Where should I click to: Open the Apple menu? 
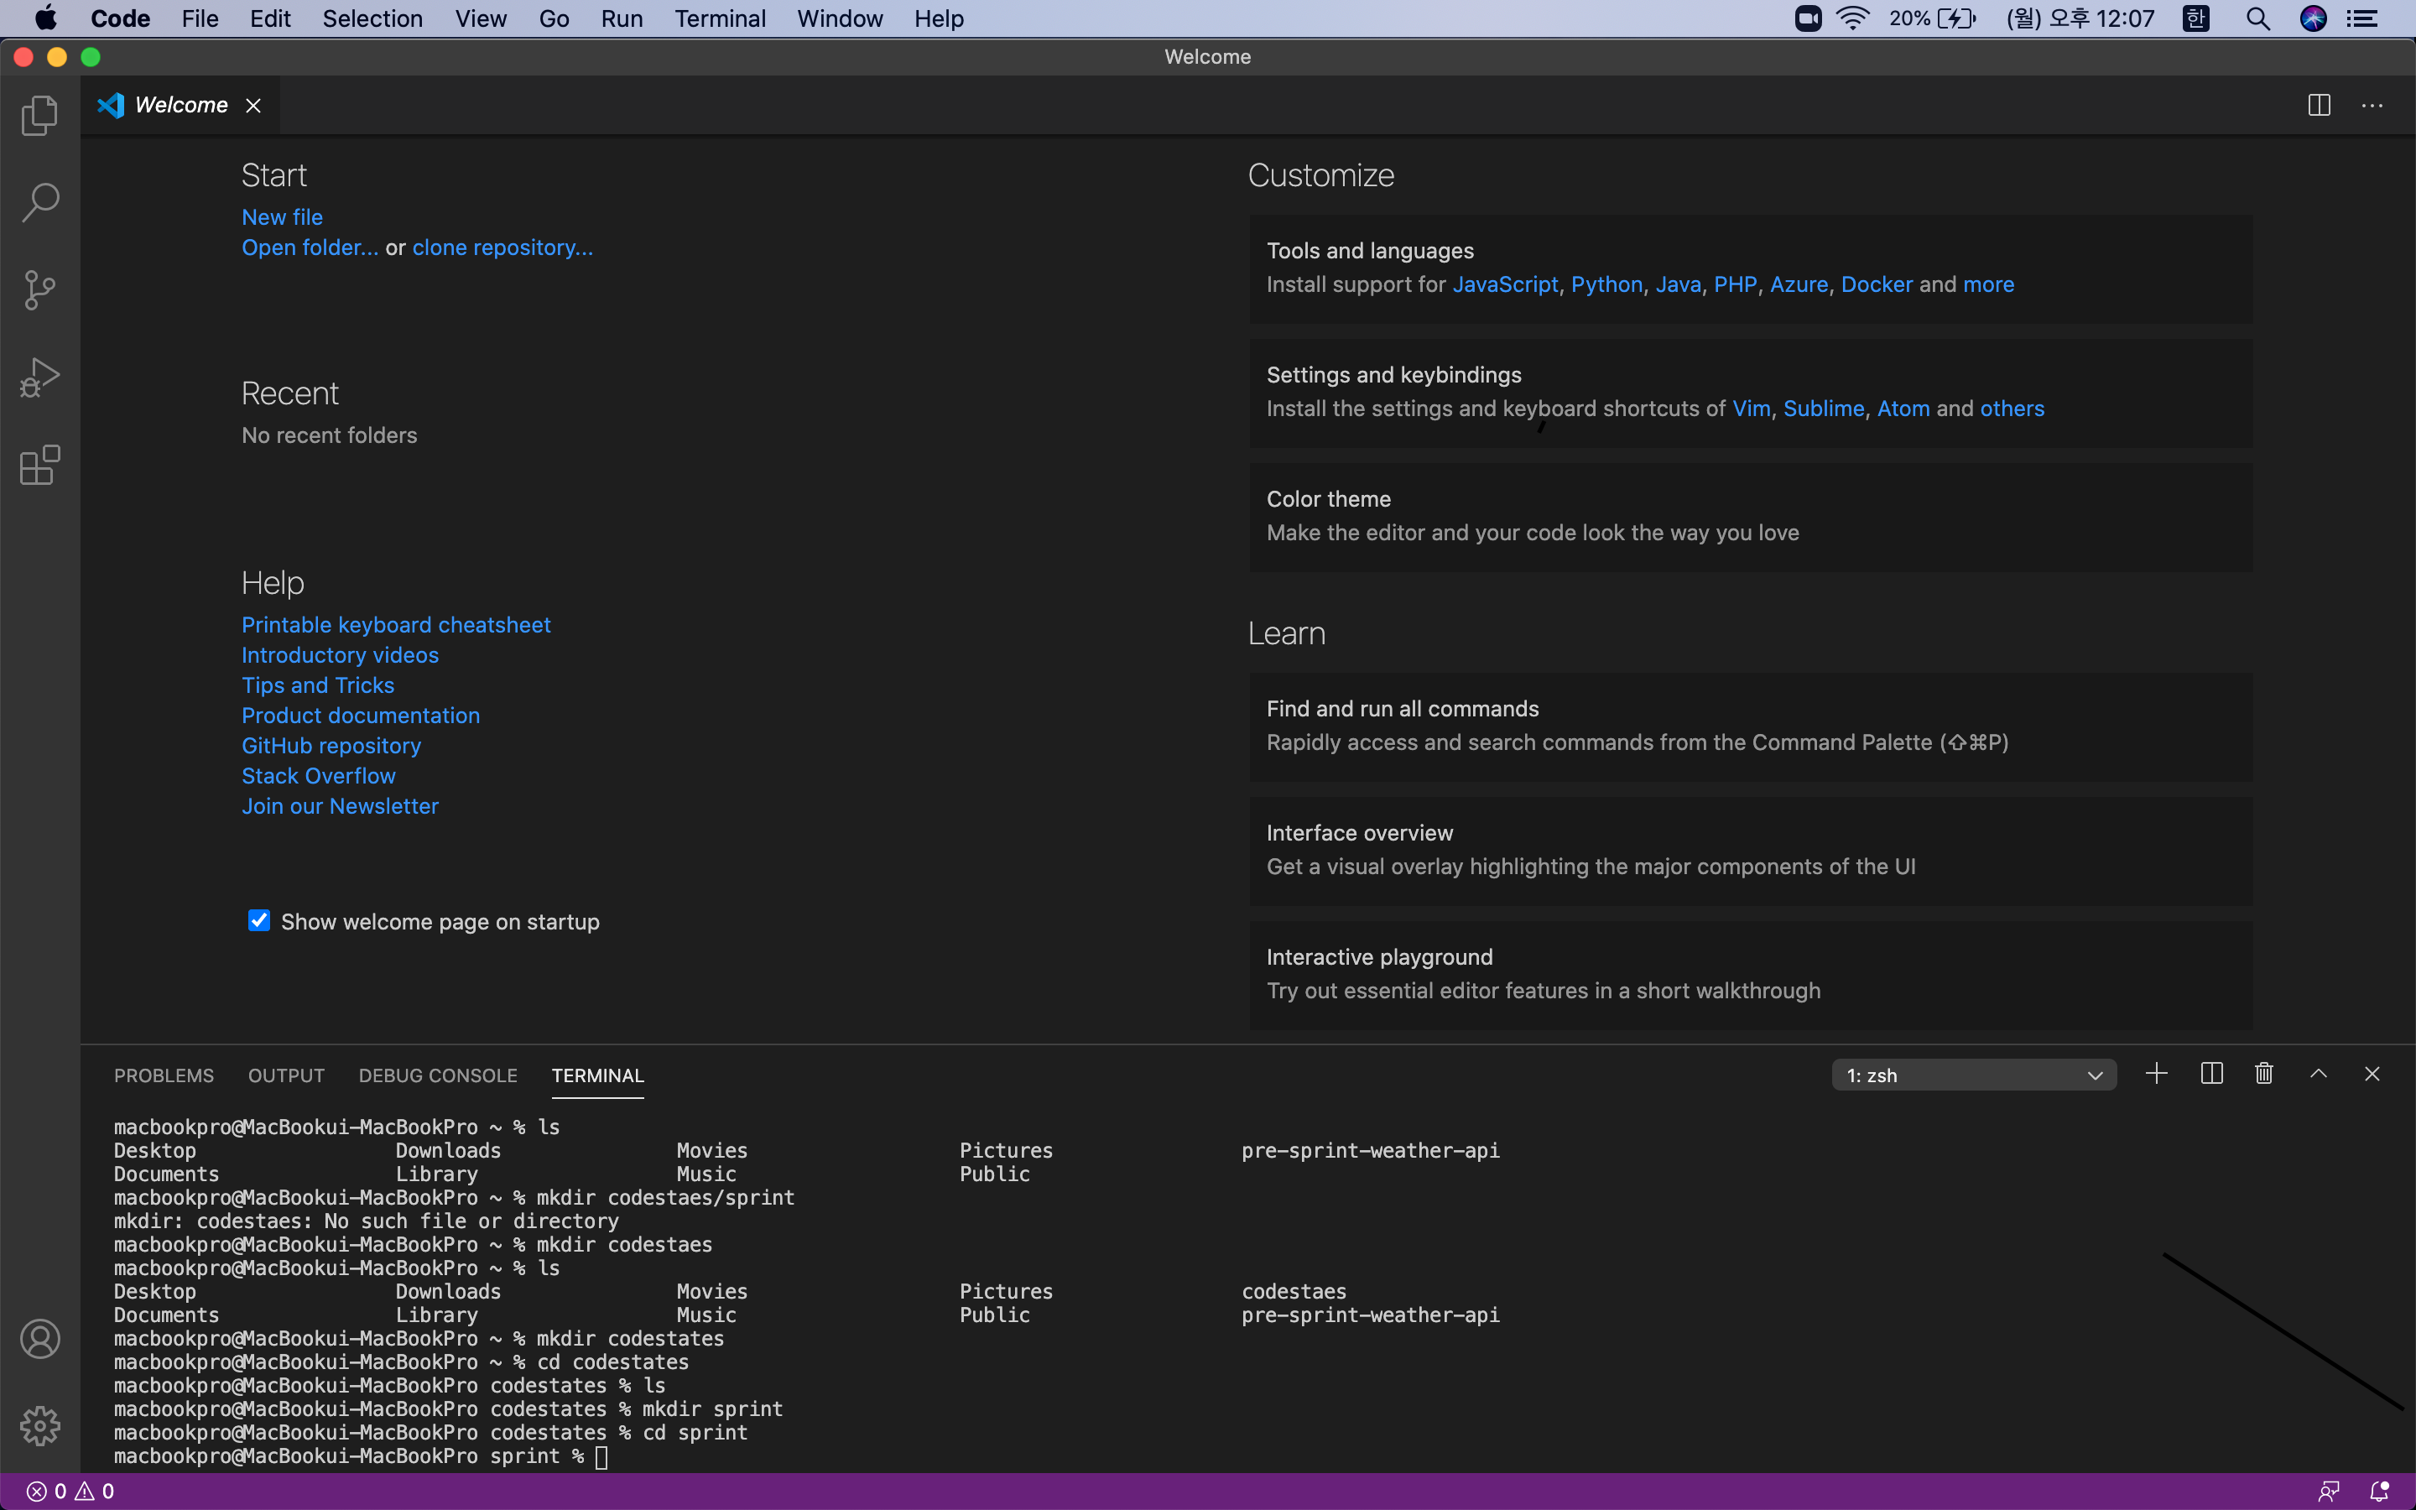click(x=46, y=19)
